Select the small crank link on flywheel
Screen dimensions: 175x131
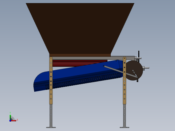135,74
